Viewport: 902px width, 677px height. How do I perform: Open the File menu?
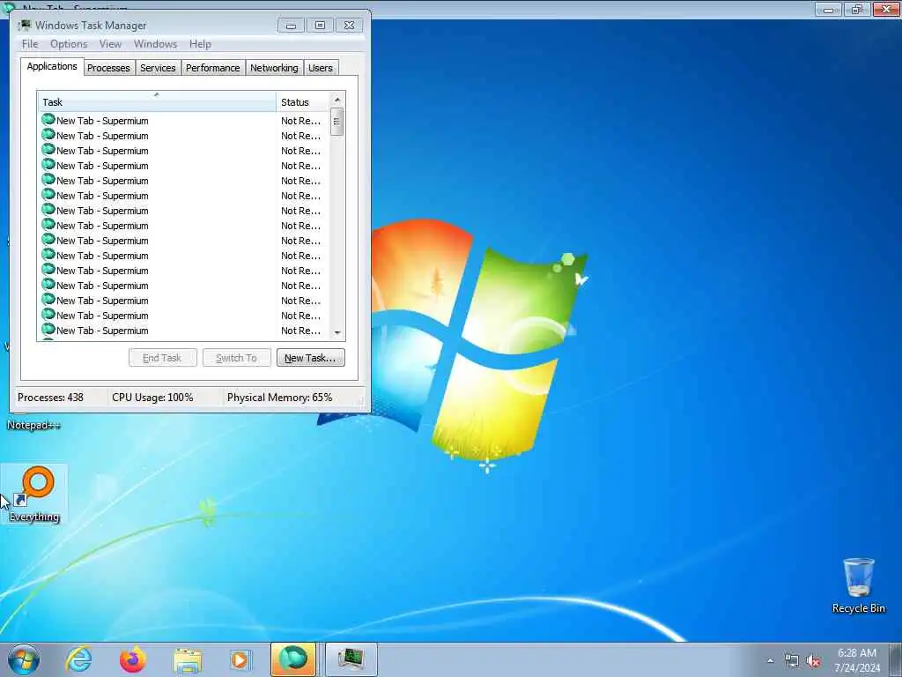point(30,44)
